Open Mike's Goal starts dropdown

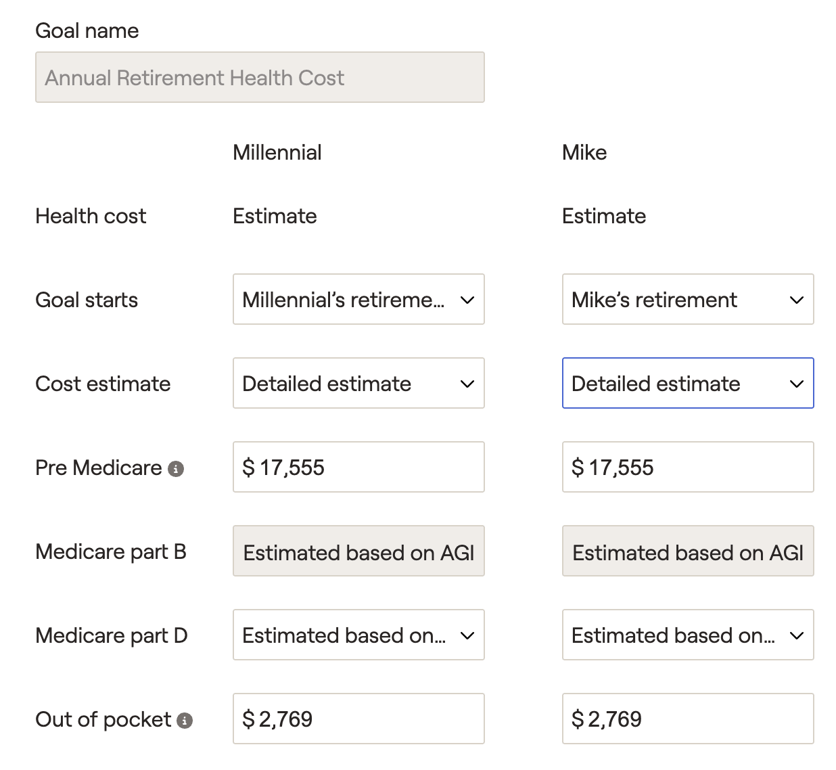pos(687,299)
